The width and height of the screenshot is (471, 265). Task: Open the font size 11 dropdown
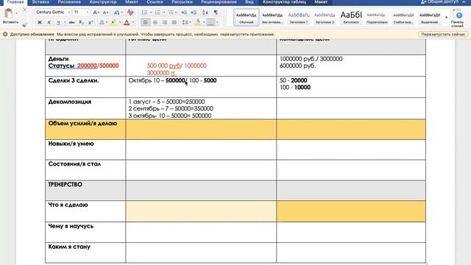[x=88, y=13]
